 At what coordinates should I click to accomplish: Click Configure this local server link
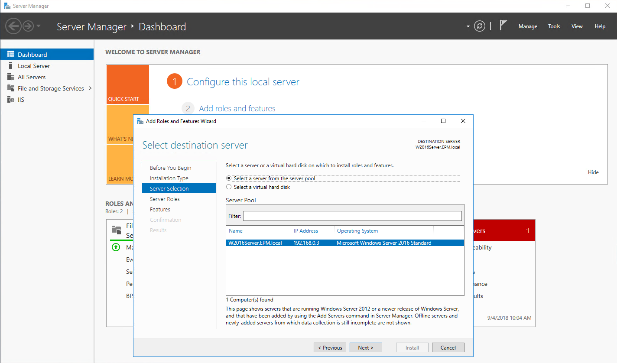click(x=243, y=82)
